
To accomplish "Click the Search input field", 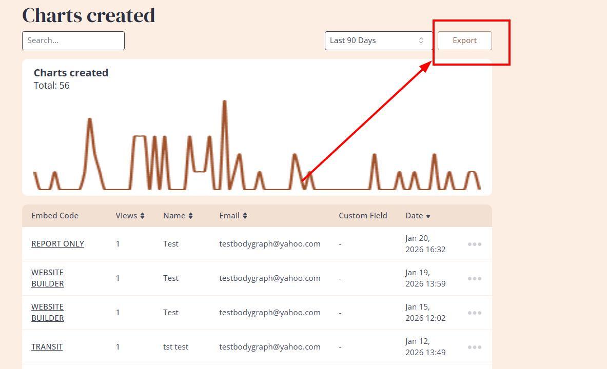I will (x=73, y=40).
